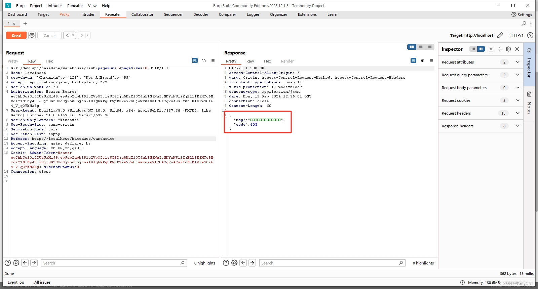Click the search magnifier in tab bar
Screen dimensions: 538x289
pyautogui.click(x=524, y=24)
